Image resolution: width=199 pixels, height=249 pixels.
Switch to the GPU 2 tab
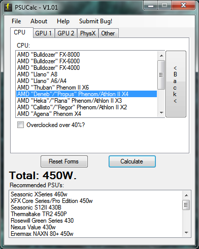tap(66, 33)
